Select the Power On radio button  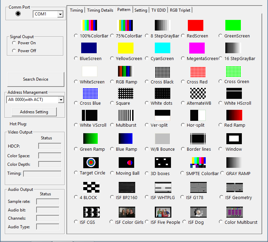pos(14,43)
